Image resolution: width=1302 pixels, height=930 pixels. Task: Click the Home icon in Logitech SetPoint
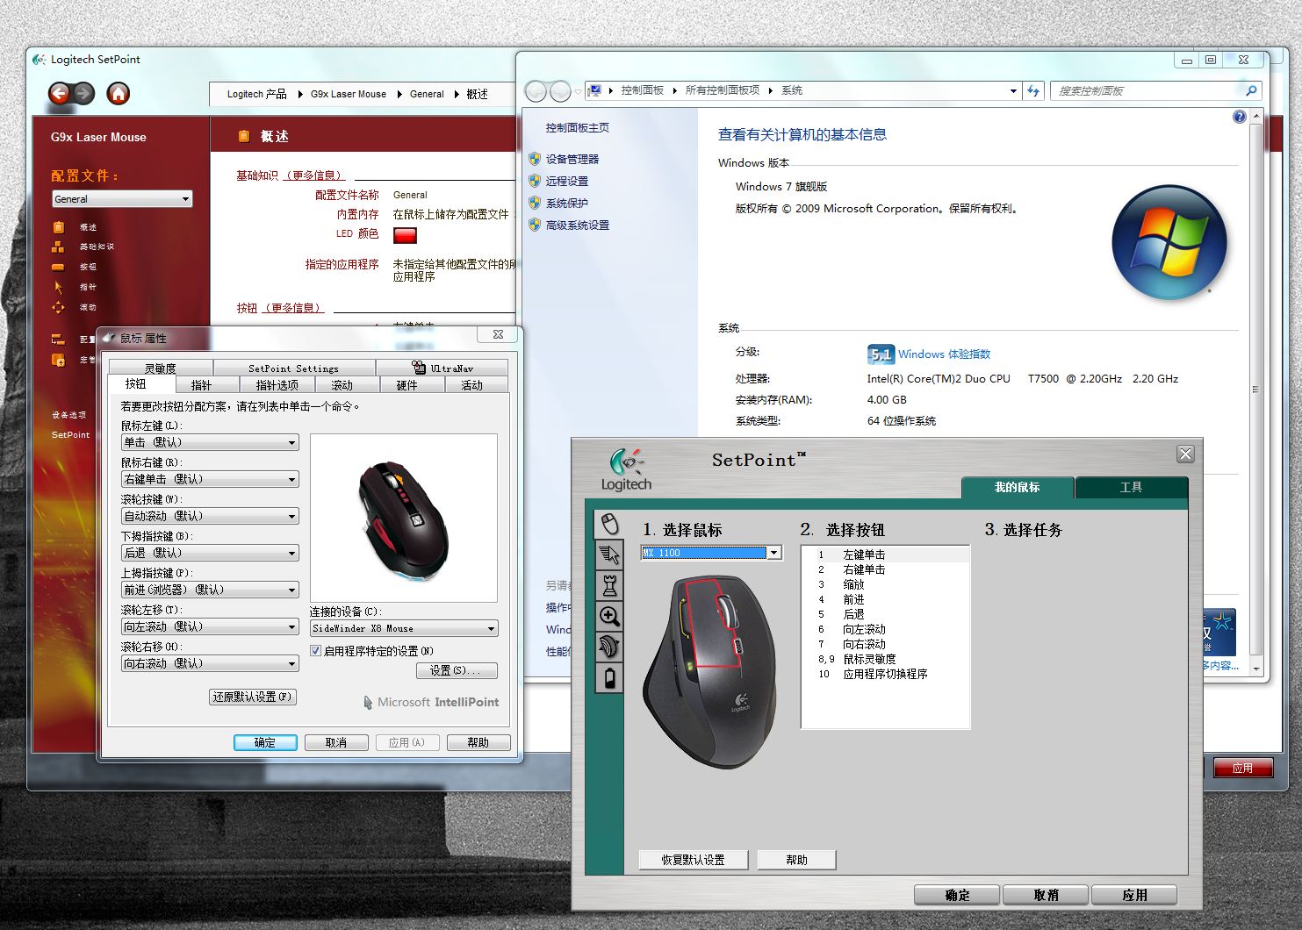pyautogui.click(x=118, y=93)
